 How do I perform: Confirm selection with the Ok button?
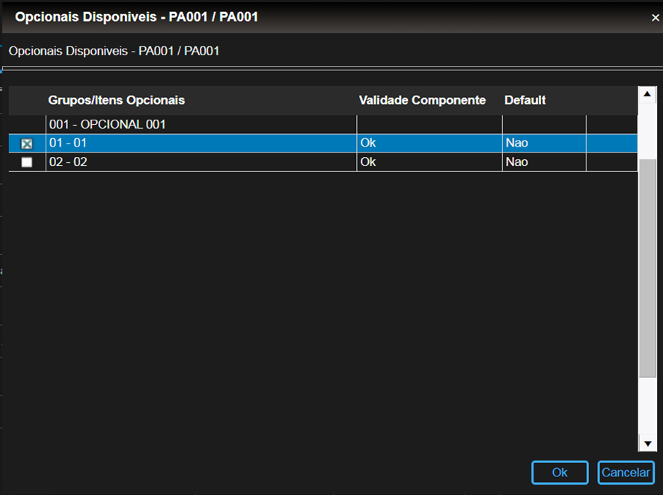click(560, 473)
